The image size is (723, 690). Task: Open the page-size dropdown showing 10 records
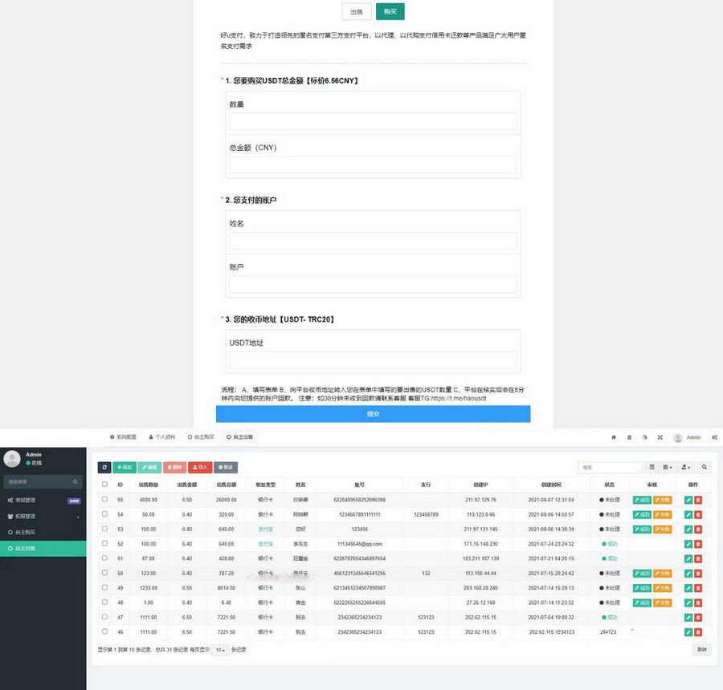coord(219,650)
